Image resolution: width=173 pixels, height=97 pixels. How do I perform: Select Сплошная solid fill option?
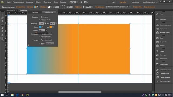(x=40, y=17)
